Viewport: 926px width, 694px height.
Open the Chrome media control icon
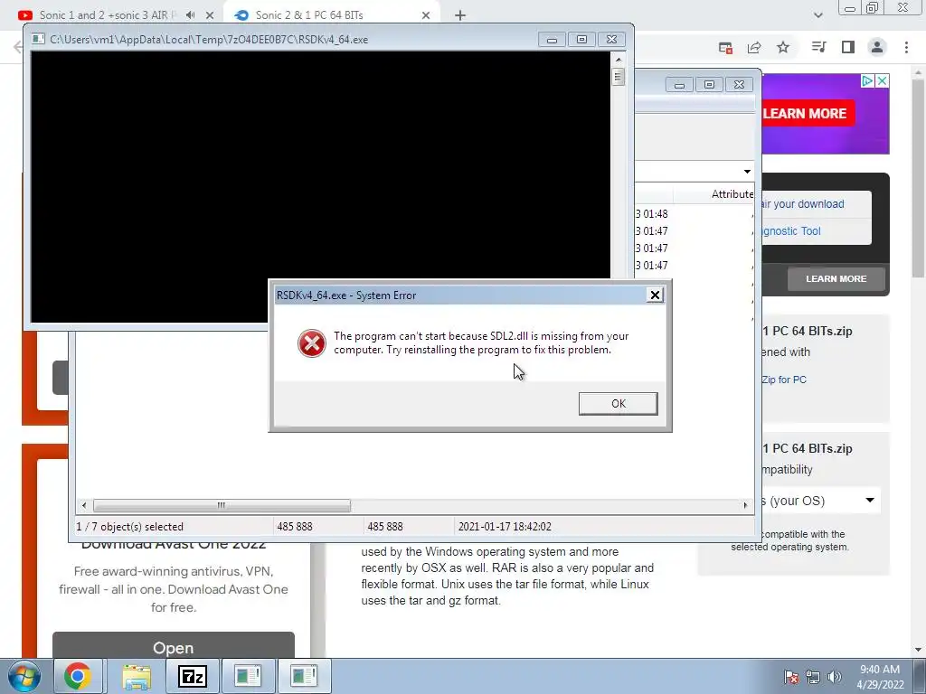coord(818,47)
